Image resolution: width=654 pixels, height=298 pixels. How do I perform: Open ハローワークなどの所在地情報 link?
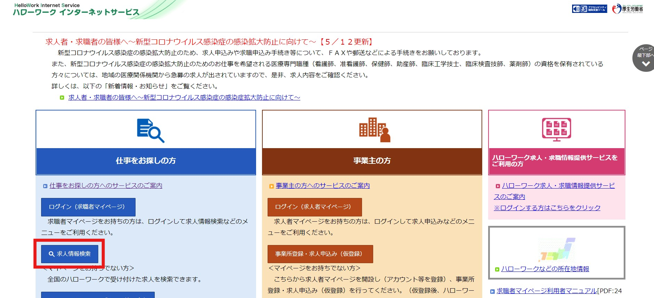(545, 269)
